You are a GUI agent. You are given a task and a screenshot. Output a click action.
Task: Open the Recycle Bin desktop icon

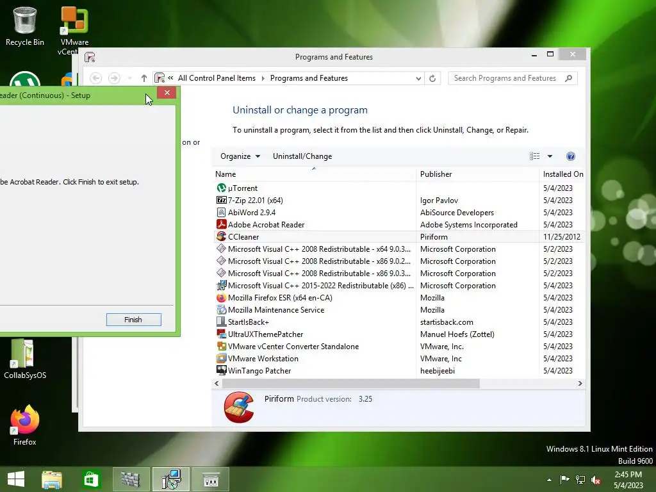coord(25,26)
